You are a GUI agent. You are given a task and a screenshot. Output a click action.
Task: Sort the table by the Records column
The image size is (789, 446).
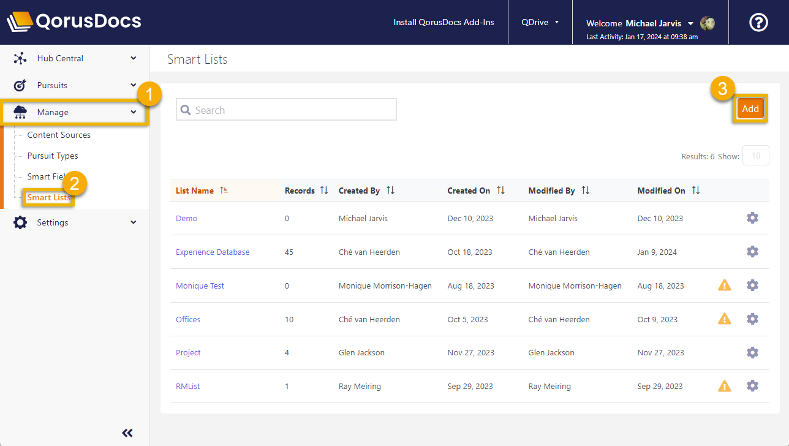[x=322, y=190]
